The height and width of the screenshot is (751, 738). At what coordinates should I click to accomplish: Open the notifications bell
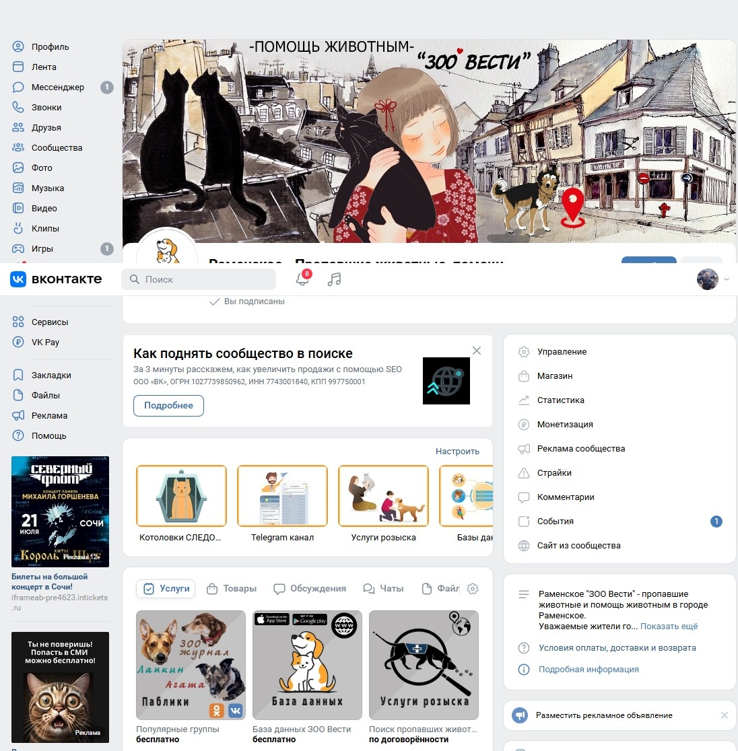(302, 279)
